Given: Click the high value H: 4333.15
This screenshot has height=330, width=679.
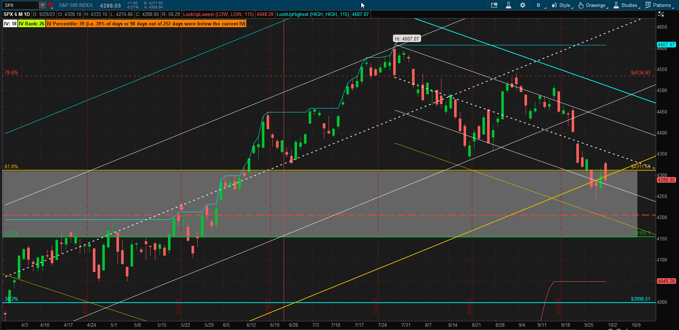Looking at the screenshot, I should point(96,14).
